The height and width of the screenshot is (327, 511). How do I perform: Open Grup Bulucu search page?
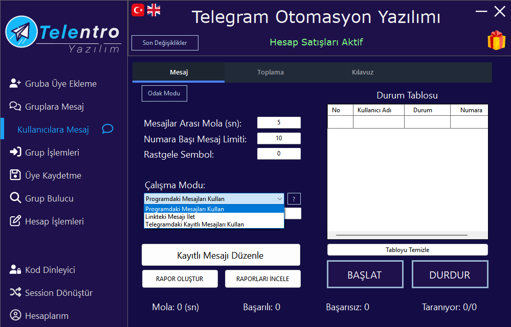tap(49, 198)
